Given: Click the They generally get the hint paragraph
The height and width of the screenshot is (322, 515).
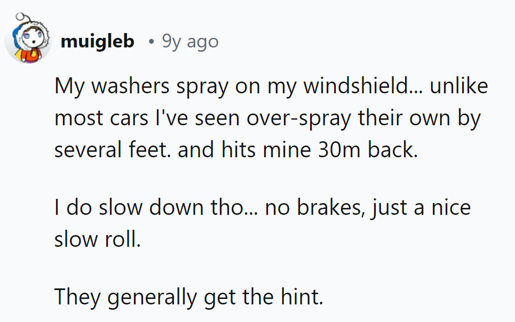Looking at the screenshot, I should tap(189, 297).
